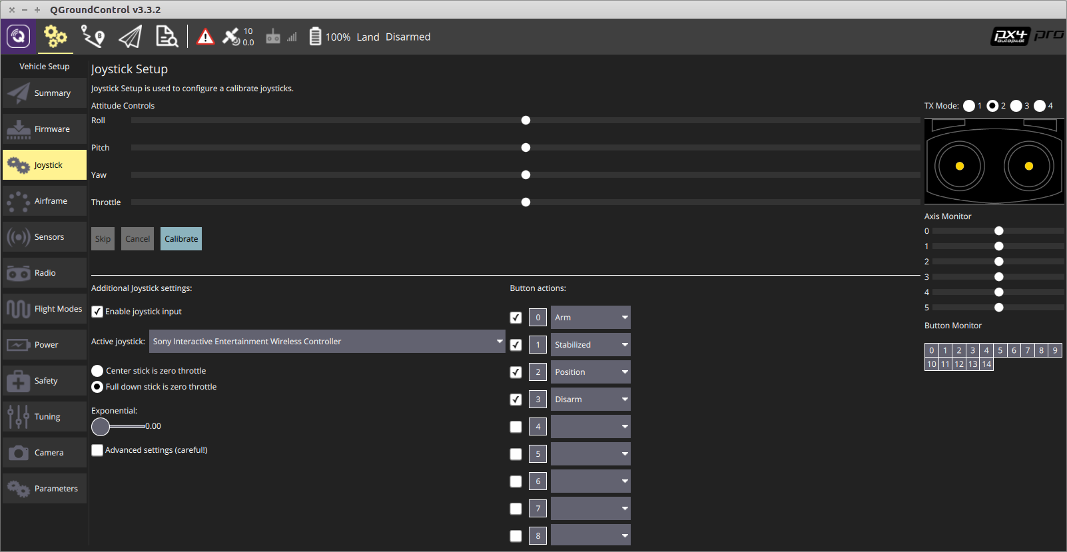Go to Sensors setup page
This screenshot has height=552, width=1067.
click(45, 237)
